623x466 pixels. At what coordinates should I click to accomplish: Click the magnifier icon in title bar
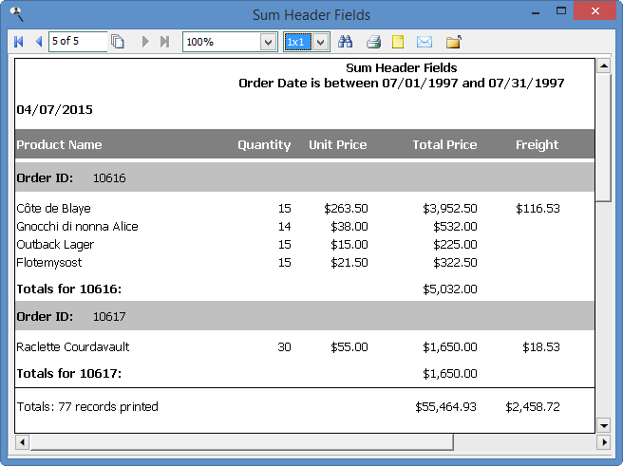pyautogui.click(x=15, y=14)
